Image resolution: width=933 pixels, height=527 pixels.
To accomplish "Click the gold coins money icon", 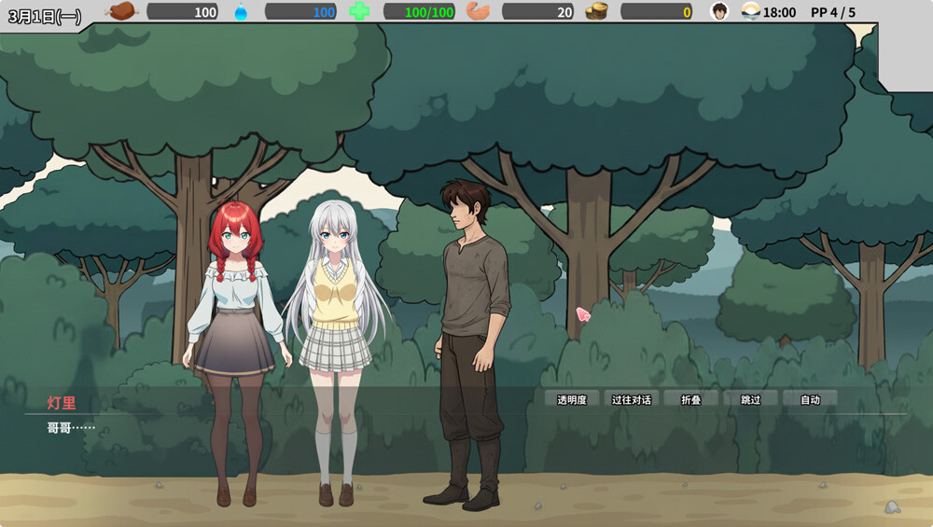I will point(596,10).
